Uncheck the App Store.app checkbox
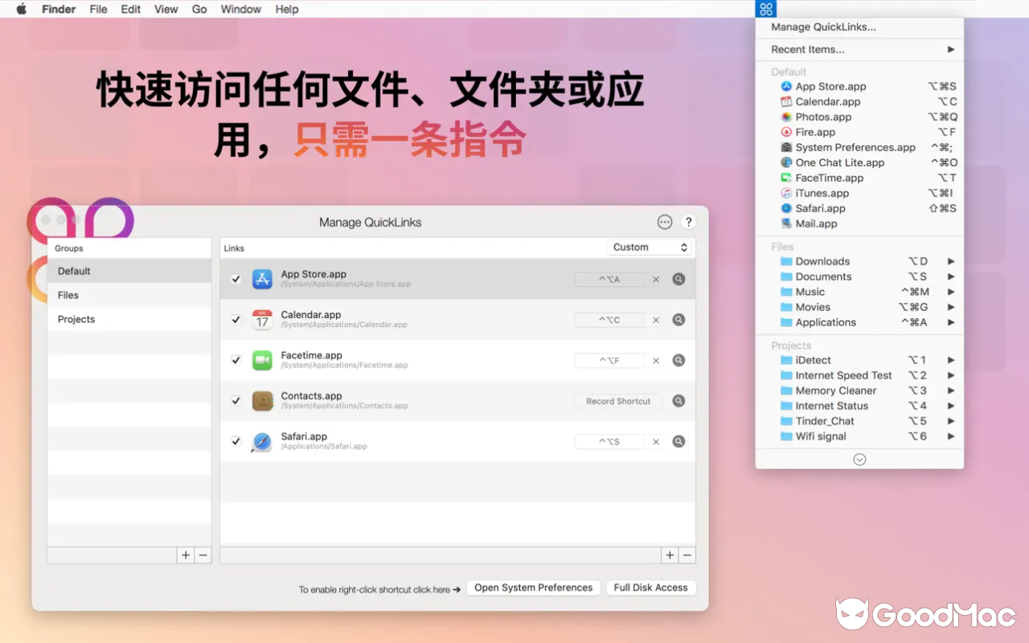Image resolution: width=1029 pixels, height=643 pixels. 236,279
